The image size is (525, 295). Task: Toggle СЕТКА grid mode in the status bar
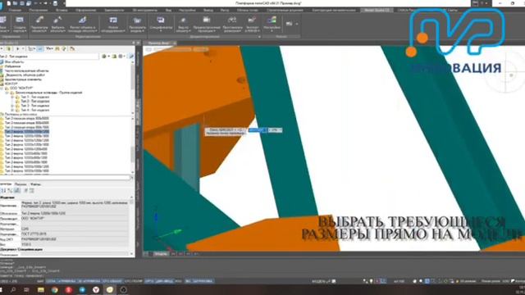[x=51, y=281]
